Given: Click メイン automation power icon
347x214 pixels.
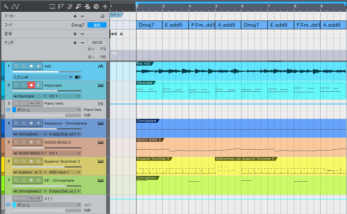Looking at the screenshot, I should point(8,204).
